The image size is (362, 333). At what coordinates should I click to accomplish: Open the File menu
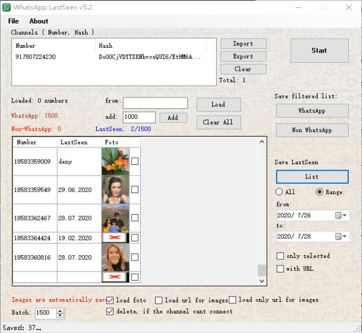coord(13,21)
